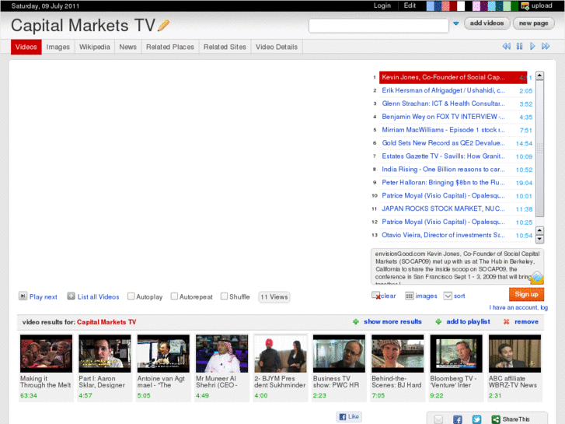Select playlist item Kevin Jones, Co-Founder of Social Cap

453,77
